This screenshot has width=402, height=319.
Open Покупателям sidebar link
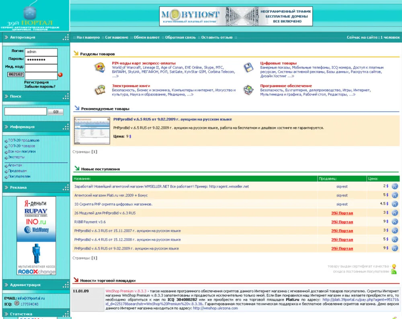pyautogui.click(x=19, y=176)
